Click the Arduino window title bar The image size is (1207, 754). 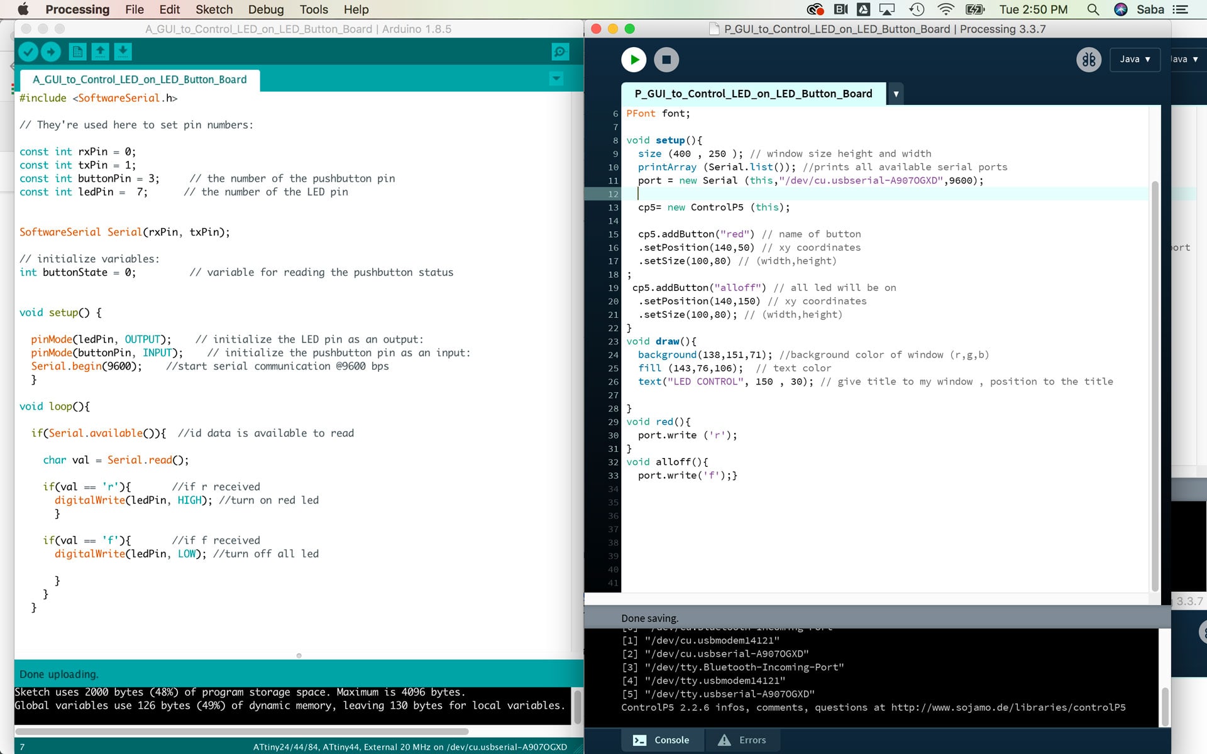point(299,29)
